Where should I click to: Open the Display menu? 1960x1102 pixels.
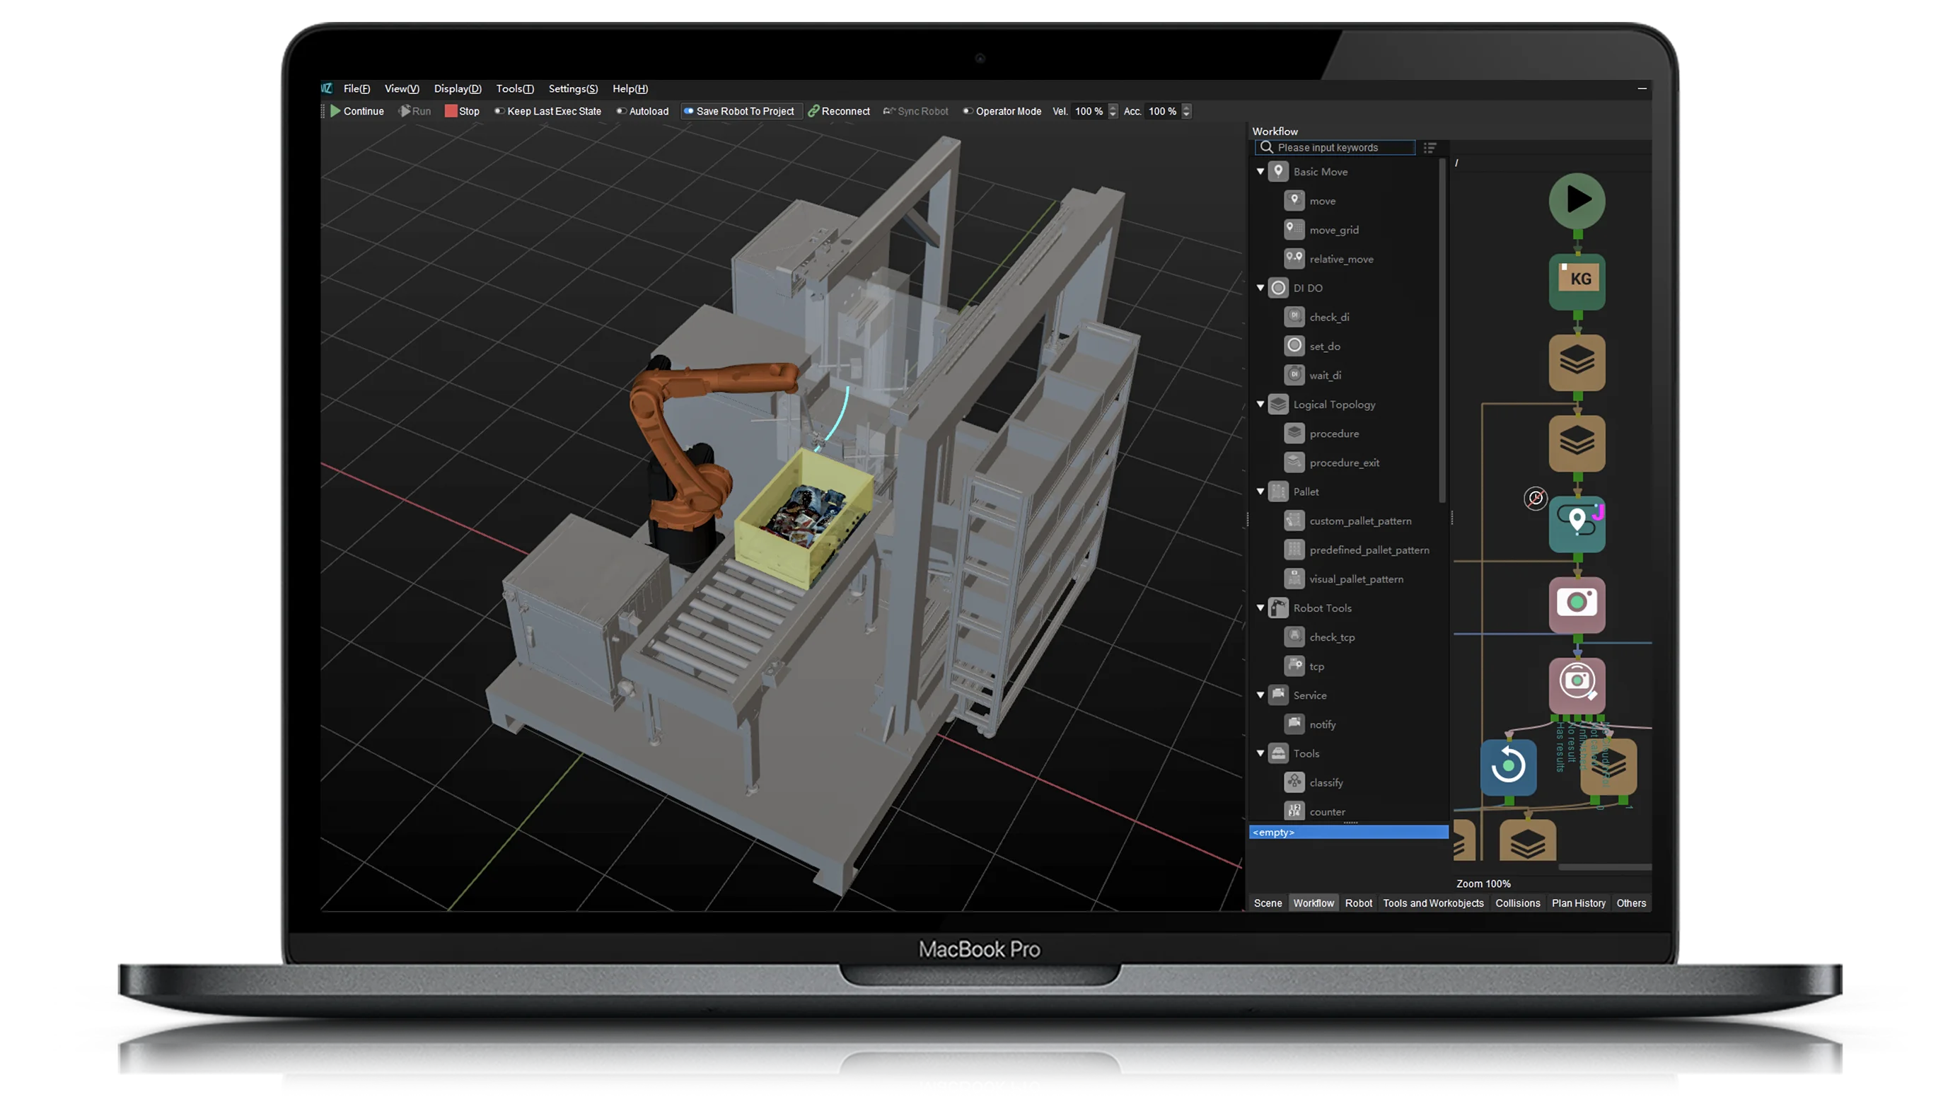[x=457, y=89]
